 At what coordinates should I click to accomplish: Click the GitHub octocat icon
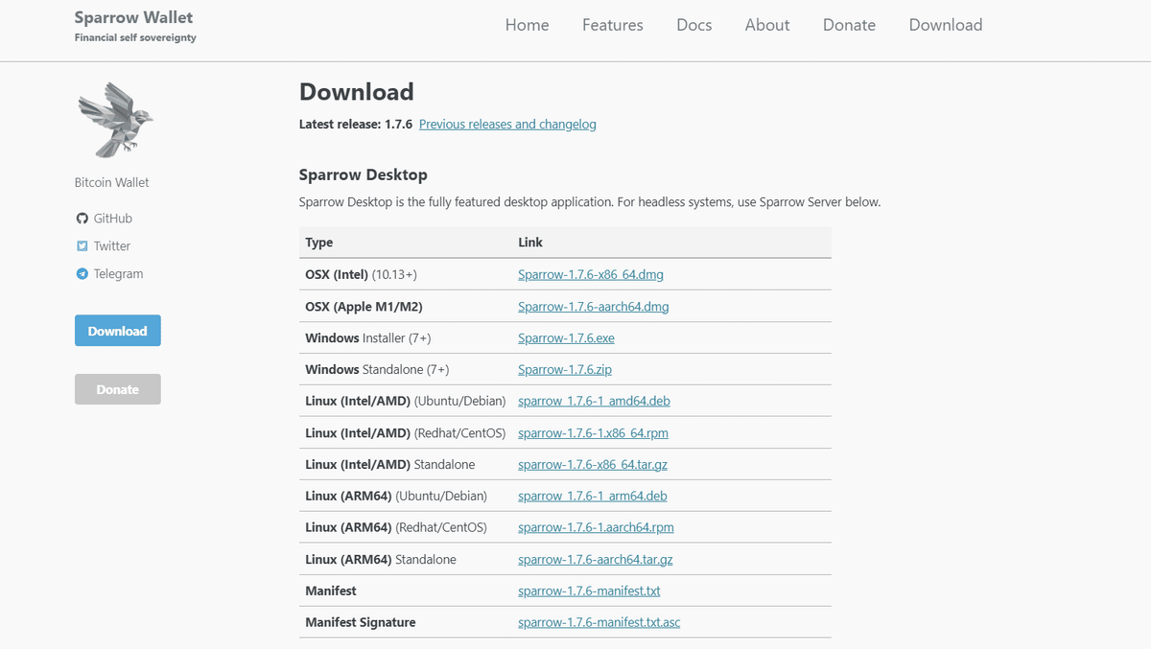pyautogui.click(x=82, y=219)
